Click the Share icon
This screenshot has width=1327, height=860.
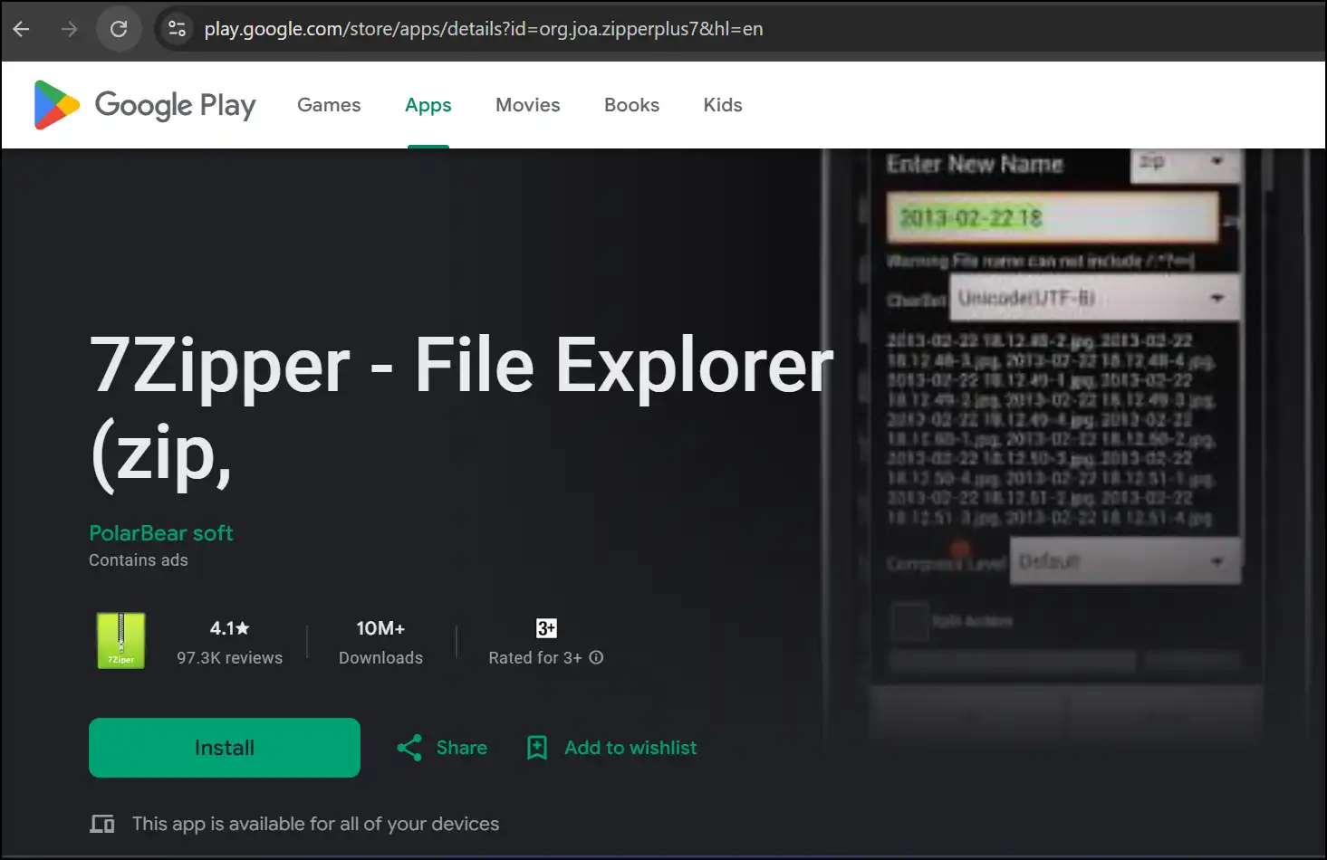coord(409,748)
